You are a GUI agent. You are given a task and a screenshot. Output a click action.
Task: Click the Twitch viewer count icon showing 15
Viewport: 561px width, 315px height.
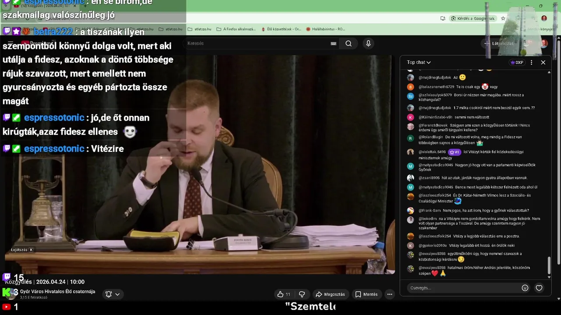point(7,277)
